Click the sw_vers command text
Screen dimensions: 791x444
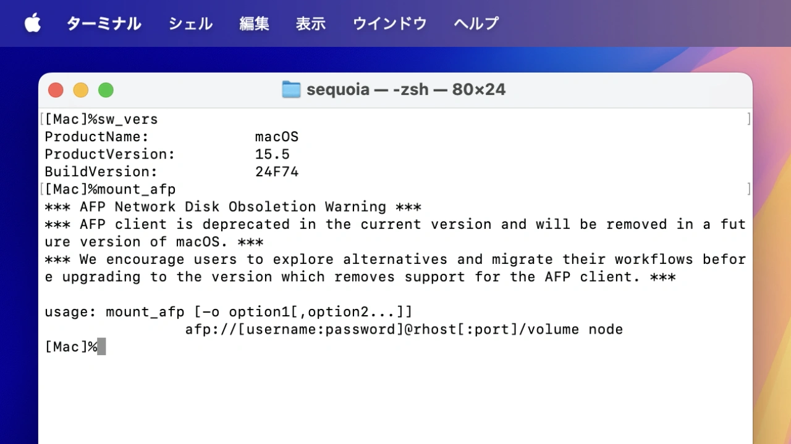(128, 119)
